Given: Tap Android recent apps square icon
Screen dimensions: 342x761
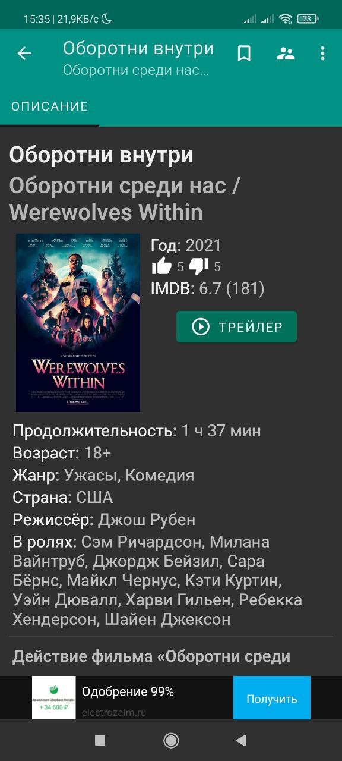Looking at the screenshot, I should (100, 740).
